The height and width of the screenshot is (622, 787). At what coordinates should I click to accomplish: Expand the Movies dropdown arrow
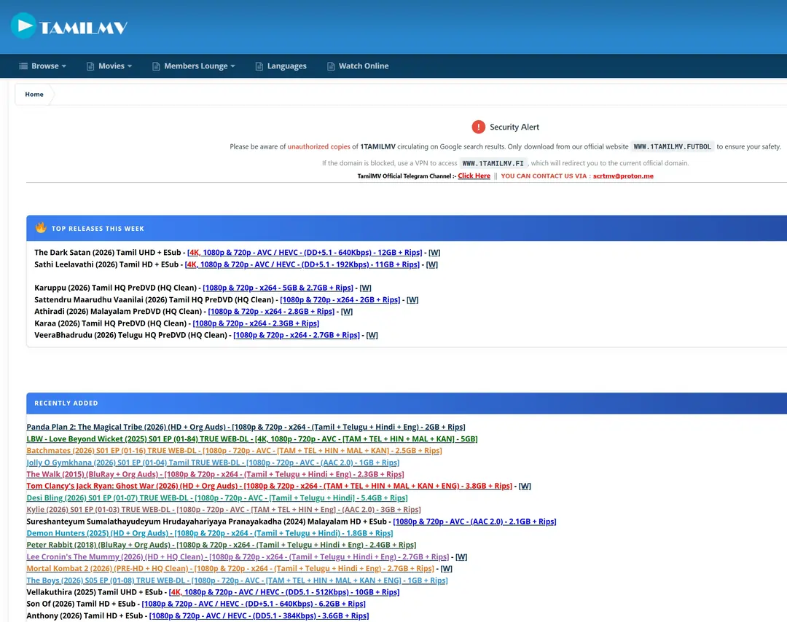coord(130,66)
